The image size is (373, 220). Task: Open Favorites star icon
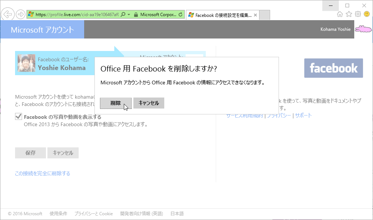point(349,14)
